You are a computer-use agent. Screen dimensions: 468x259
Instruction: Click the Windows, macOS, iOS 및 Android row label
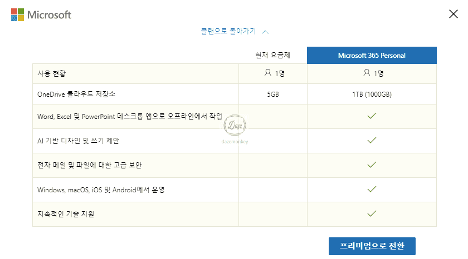click(x=101, y=190)
